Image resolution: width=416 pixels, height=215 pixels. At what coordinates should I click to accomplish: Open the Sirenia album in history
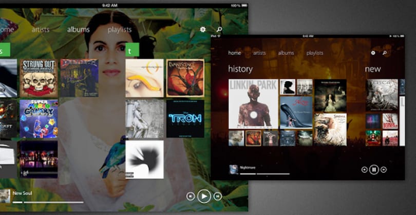tap(330, 130)
